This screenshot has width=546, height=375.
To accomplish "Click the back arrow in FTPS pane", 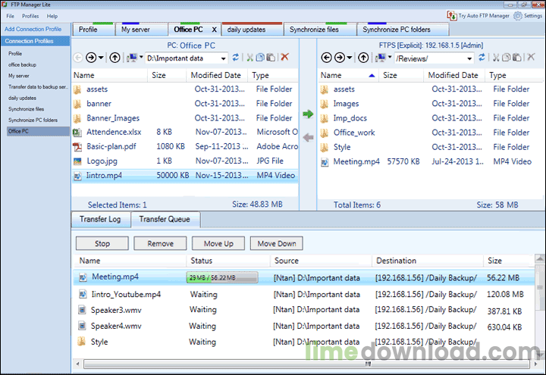I will 327,58.
